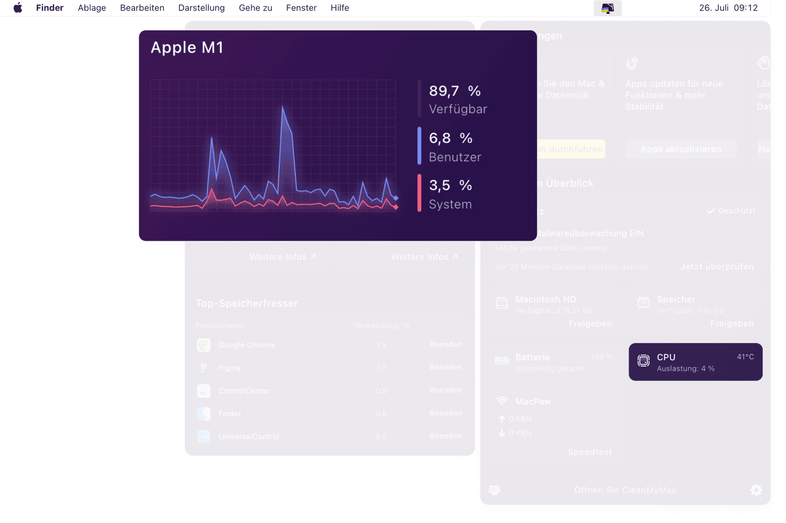Click the Apps aktualisieren button
The height and width of the screenshot is (523, 786).
tap(681, 149)
